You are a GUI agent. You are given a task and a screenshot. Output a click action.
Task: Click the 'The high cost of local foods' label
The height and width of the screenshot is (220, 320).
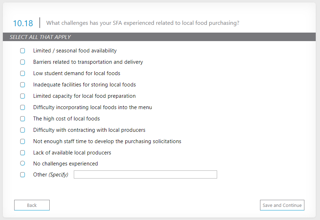(x=66, y=119)
